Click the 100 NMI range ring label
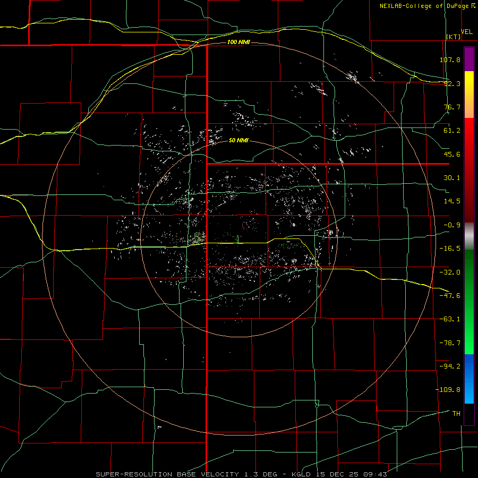Viewport: 478px width, 478px height. tap(238, 42)
